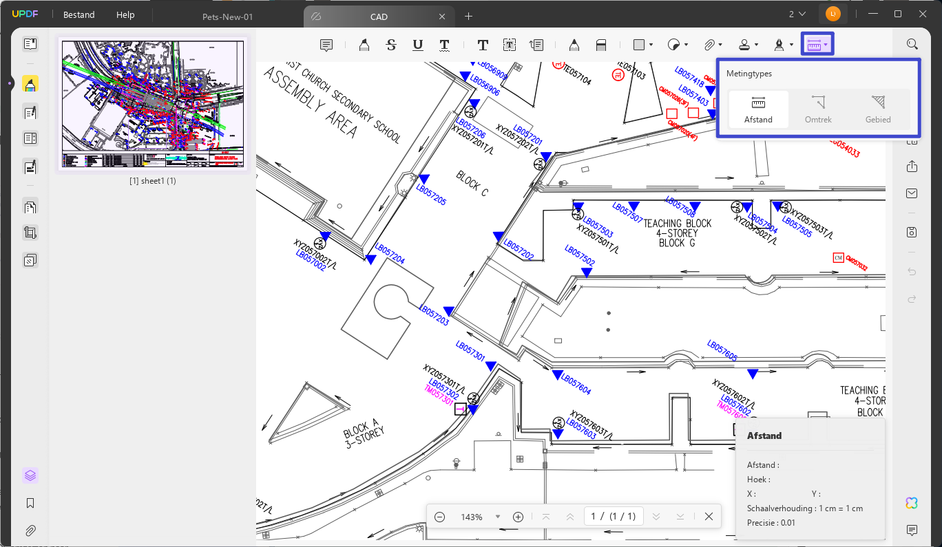Viewport: 942px width, 547px height.
Task: Select the sheet1 page thumbnail
Action: point(153,104)
